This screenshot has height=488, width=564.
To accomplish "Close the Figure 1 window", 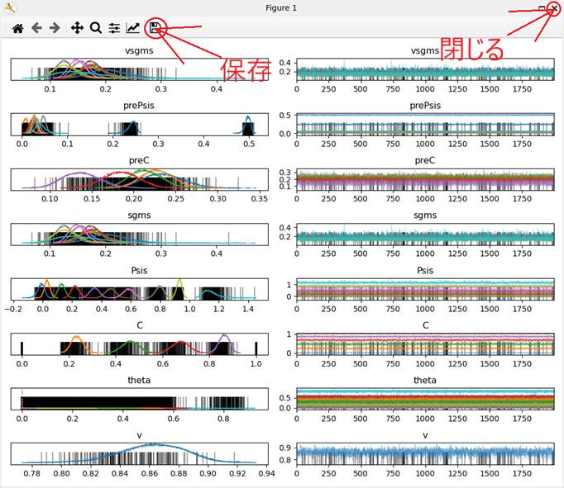I will pos(553,8).
